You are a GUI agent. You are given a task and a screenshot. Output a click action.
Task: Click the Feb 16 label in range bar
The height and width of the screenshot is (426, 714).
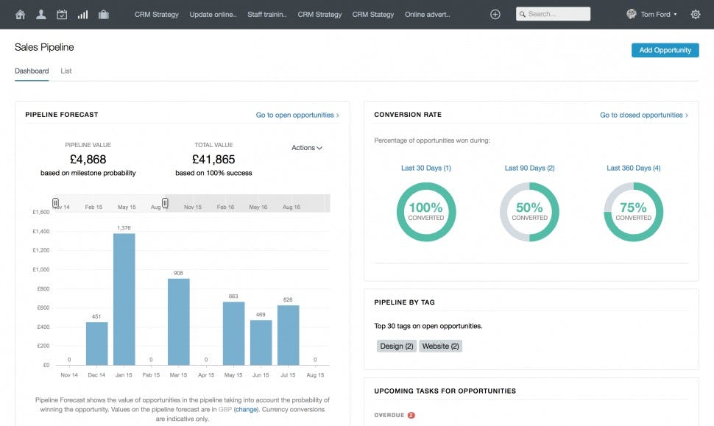(x=225, y=207)
